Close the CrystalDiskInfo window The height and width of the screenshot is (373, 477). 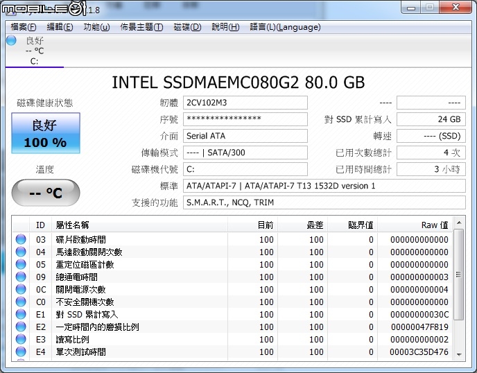pyautogui.click(x=456, y=8)
